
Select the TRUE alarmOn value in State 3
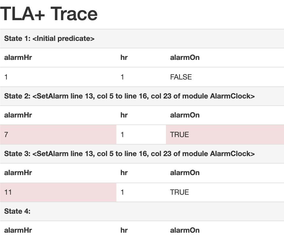179,192
